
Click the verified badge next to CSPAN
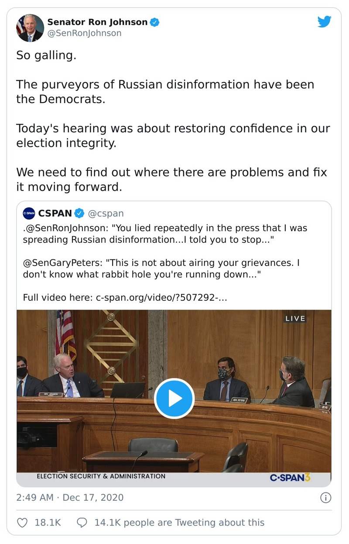pyautogui.click(x=79, y=213)
